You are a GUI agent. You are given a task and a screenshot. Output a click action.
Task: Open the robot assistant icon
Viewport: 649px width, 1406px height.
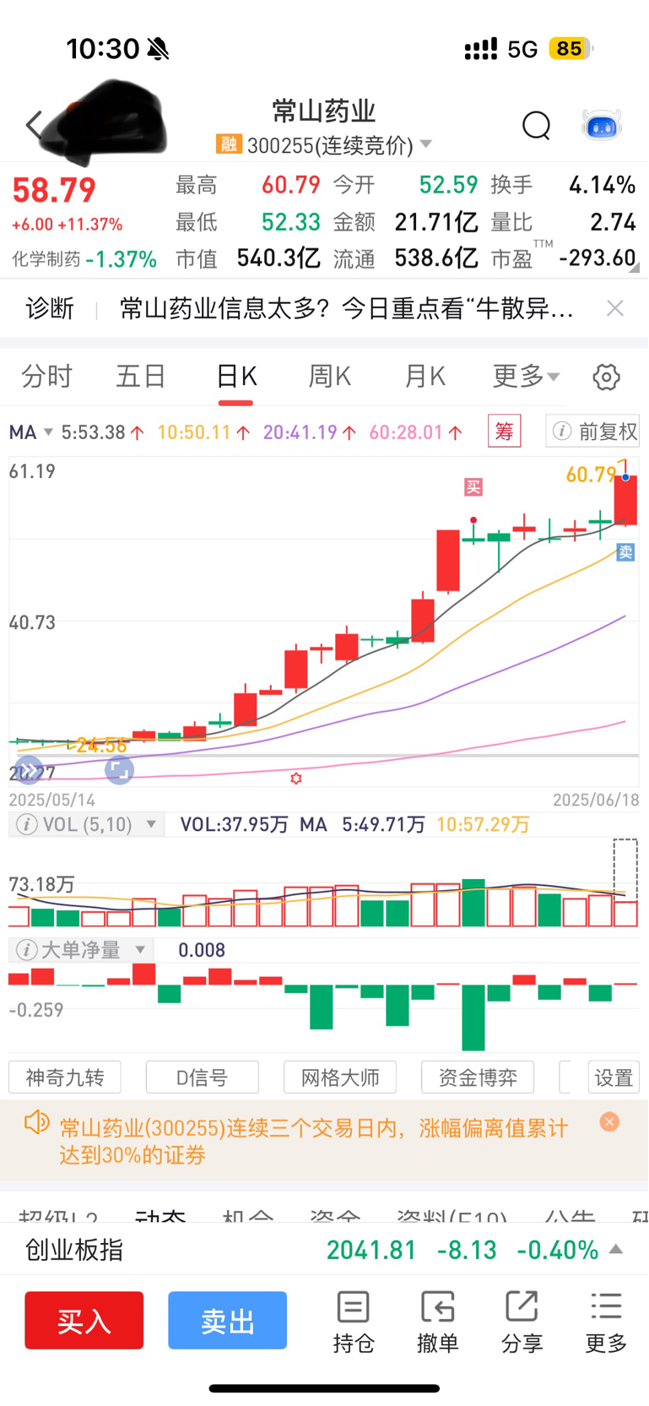[602, 125]
